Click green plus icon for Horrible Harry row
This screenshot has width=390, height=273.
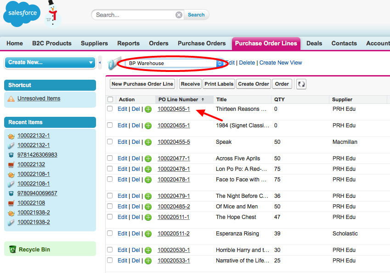tap(148, 251)
